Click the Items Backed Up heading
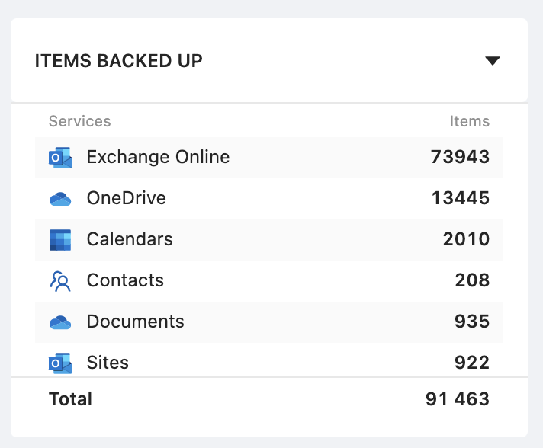 click(119, 61)
